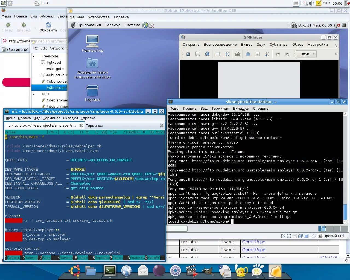Open browser back history dropdown arrow
Screen dimensions: 350x280
35,28
